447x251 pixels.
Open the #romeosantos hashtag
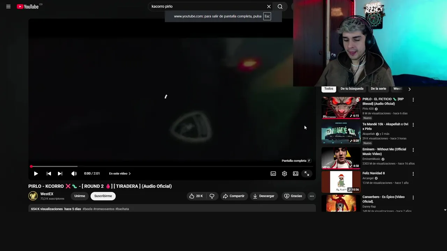pyautogui.click(x=104, y=209)
